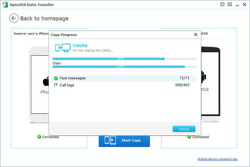The width and height of the screenshot is (250, 167).
Task: Go back to homepage
Action: 44,18
